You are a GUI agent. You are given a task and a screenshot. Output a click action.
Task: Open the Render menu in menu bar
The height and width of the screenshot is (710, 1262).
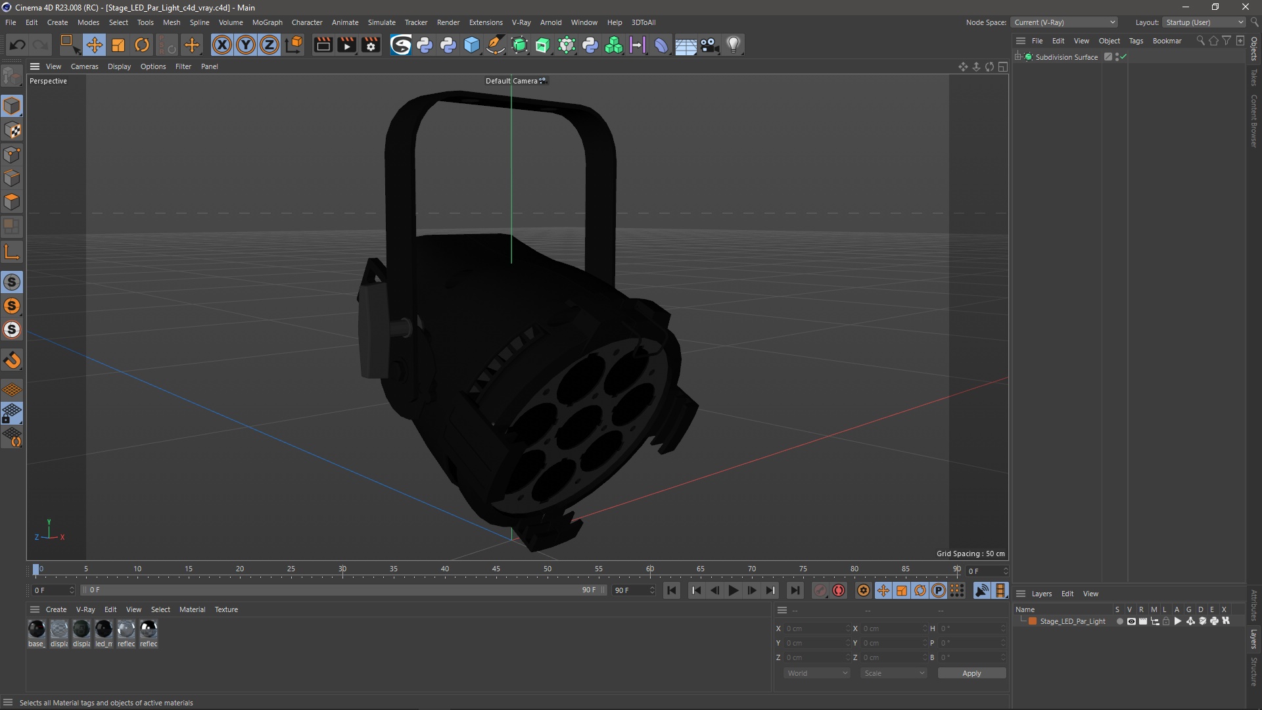pos(448,22)
